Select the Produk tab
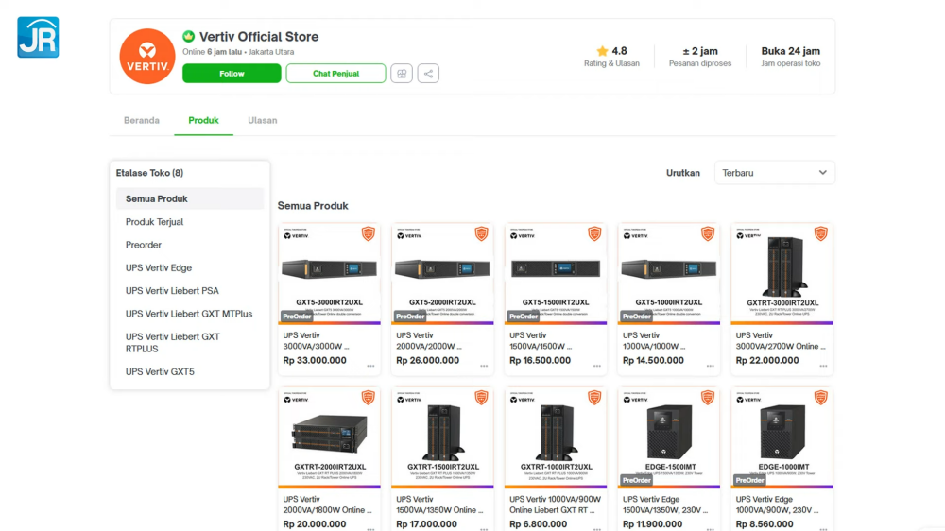Viewport: 945px width, 531px height. tap(204, 121)
